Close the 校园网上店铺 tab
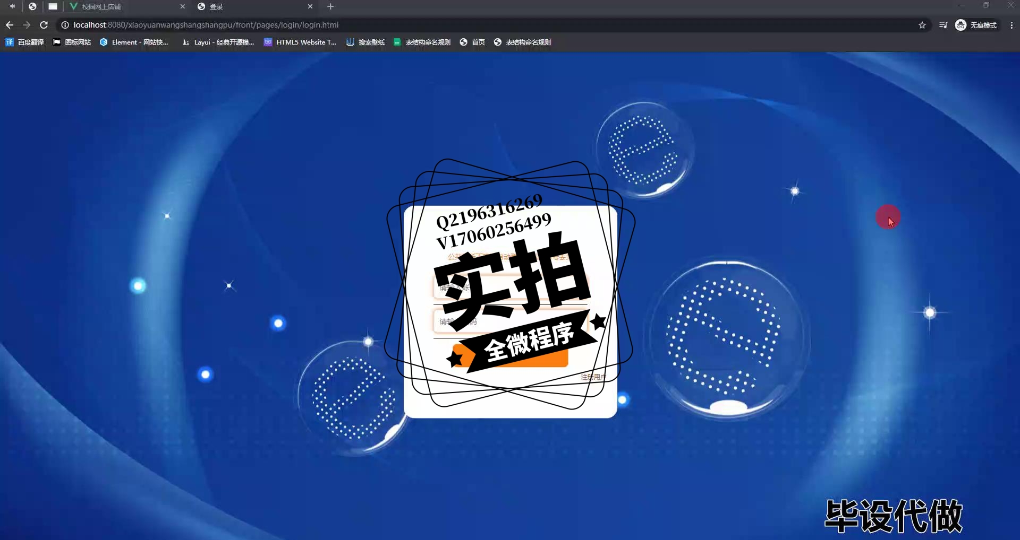This screenshot has height=540, width=1020. point(183,6)
